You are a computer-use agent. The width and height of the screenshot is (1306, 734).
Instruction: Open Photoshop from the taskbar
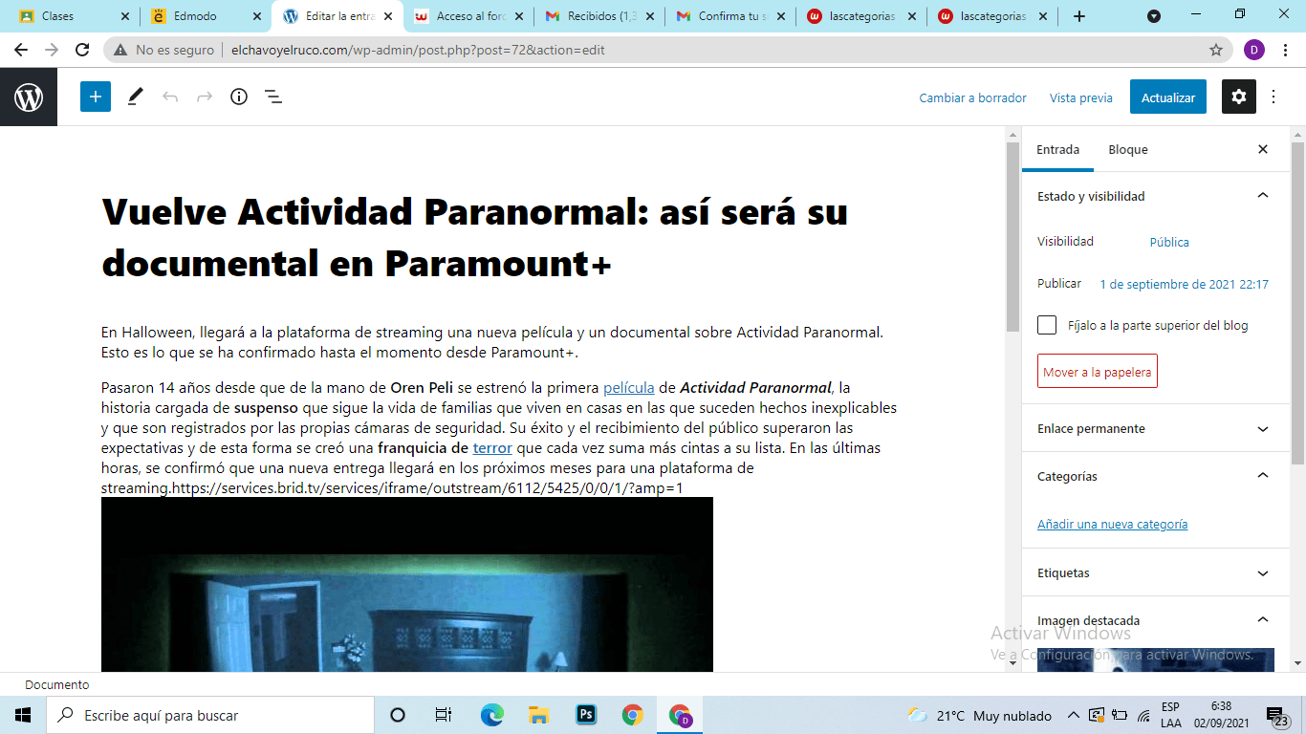point(585,715)
